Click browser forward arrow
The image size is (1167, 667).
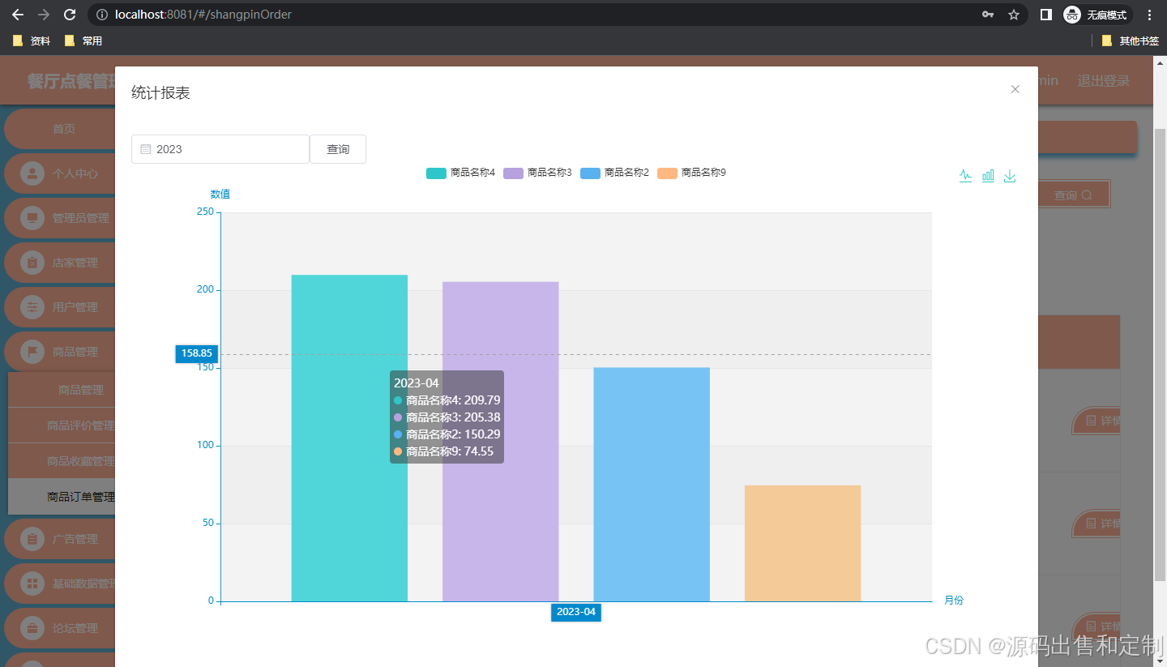[44, 15]
